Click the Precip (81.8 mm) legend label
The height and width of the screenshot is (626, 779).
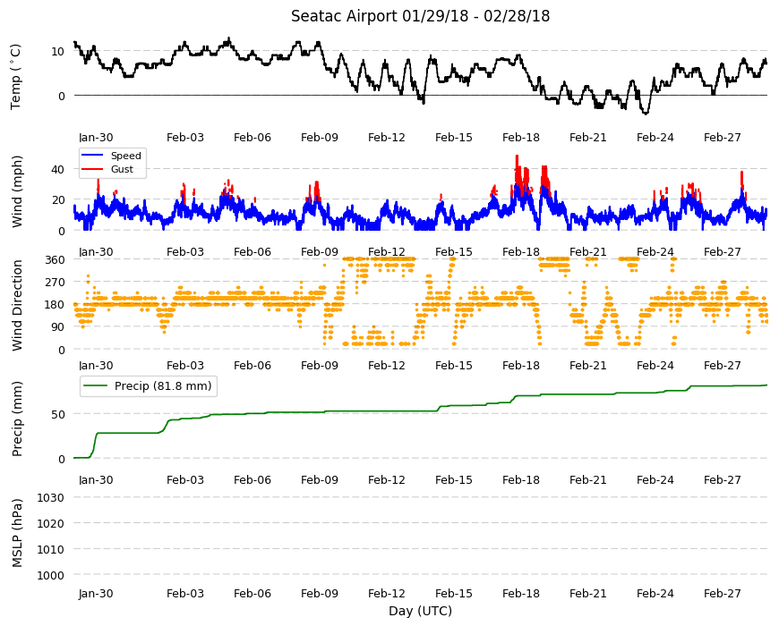pos(163,386)
